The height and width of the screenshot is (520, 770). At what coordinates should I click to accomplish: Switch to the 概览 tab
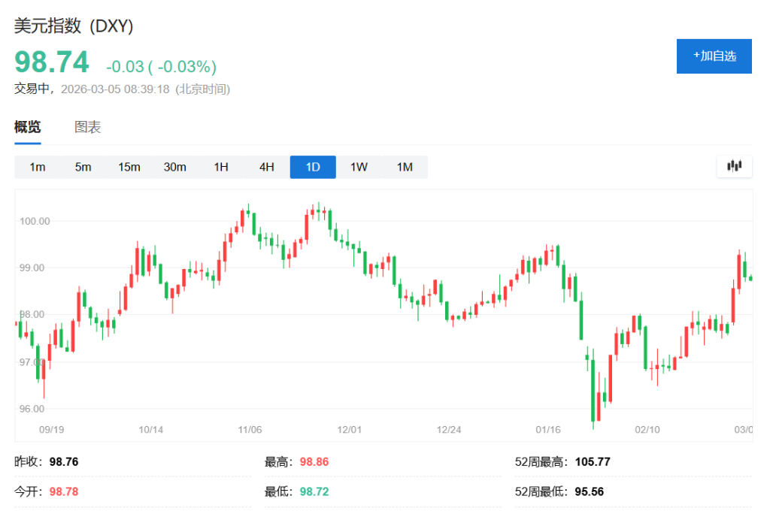pos(28,126)
